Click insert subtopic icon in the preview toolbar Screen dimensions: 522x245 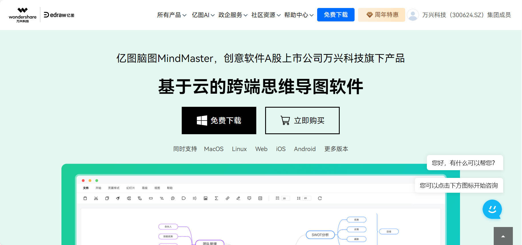(x=140, y=198)
